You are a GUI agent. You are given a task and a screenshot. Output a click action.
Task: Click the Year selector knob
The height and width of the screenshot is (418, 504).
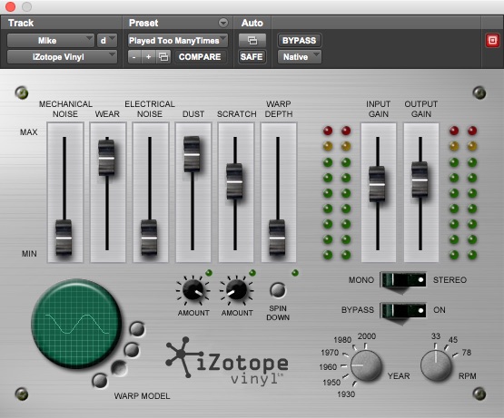pyautogui.click(x=366, y=365)
